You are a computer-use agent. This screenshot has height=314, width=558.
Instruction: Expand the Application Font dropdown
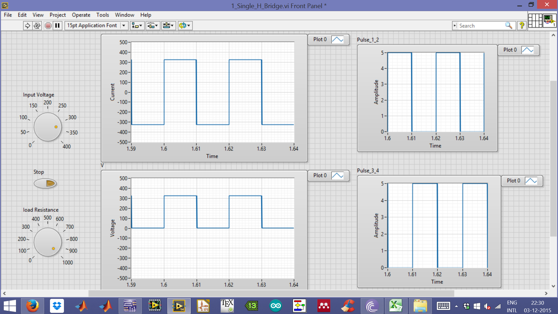coord(124,26)
